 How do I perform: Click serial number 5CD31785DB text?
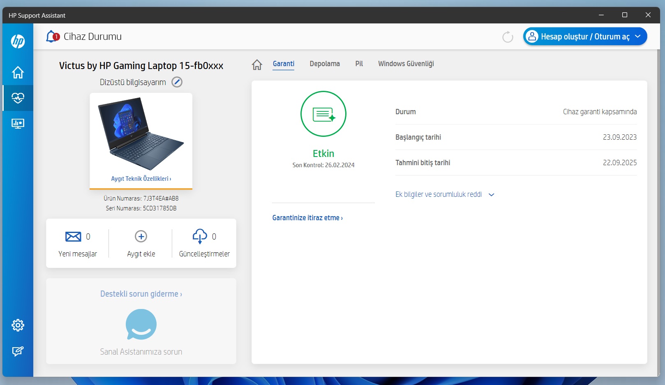(159, 208)
